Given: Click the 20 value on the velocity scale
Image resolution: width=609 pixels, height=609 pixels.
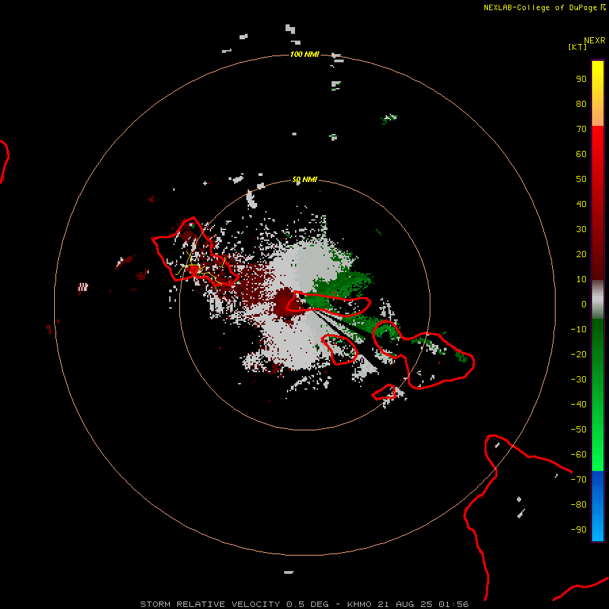Looking at the screenshot, I should 581,254.
